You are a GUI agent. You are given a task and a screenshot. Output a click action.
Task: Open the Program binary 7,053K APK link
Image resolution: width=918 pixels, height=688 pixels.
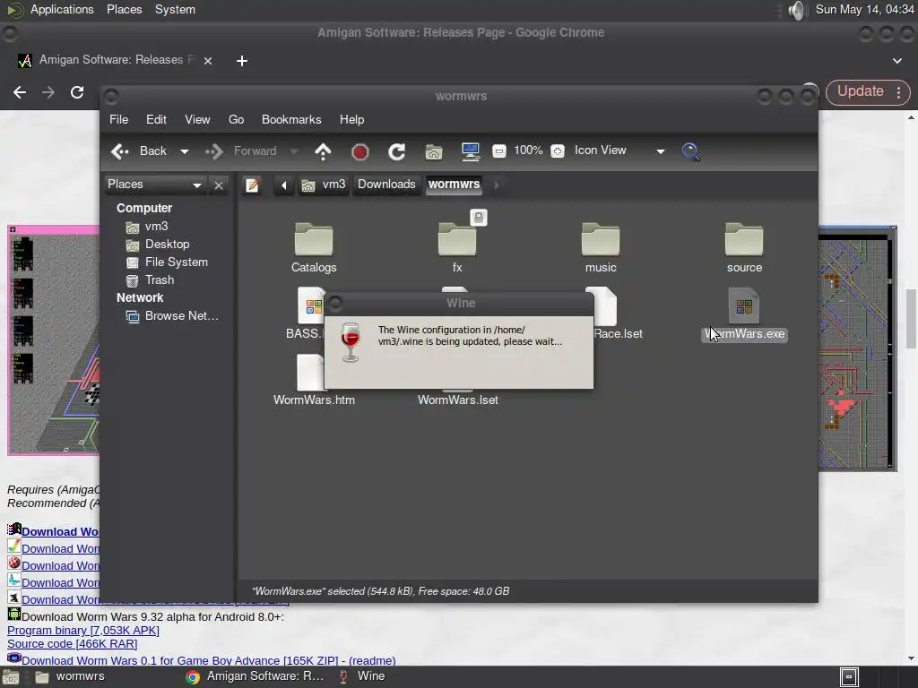[x=83, y=630]
